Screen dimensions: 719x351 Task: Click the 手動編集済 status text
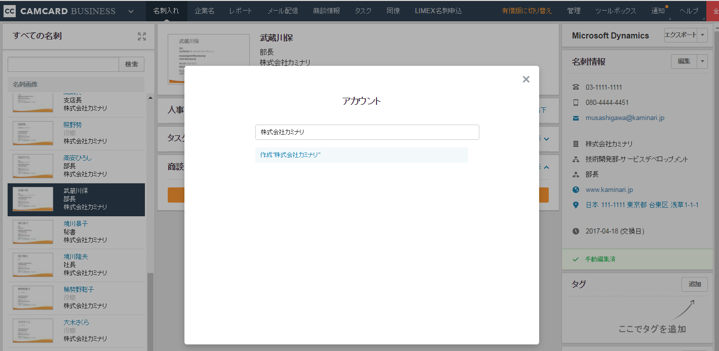[600, 259]
